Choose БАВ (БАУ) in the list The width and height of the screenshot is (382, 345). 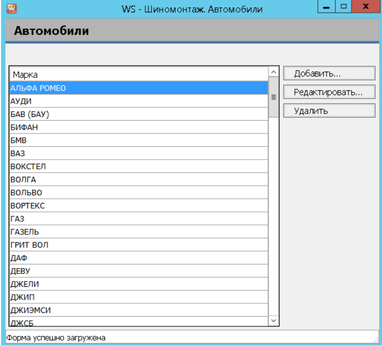(x=139, y=114)
